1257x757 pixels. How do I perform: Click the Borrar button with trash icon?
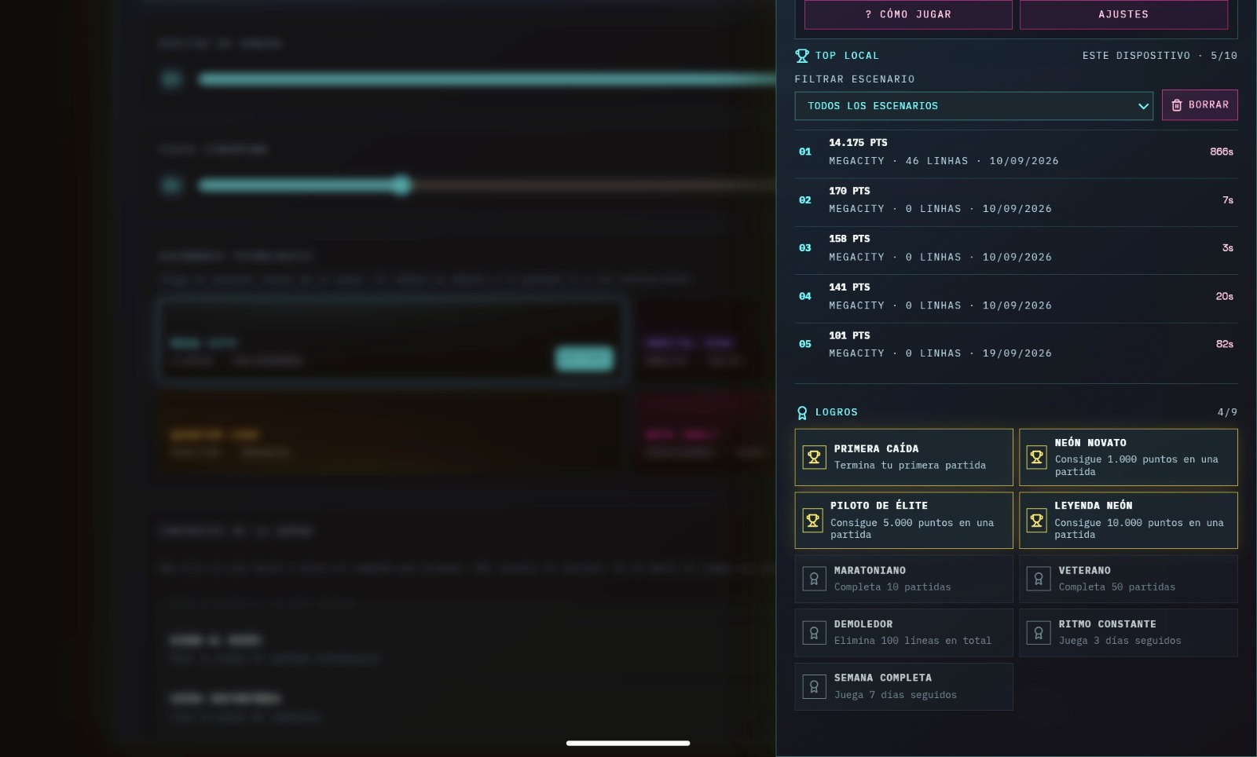(1200, 105)
